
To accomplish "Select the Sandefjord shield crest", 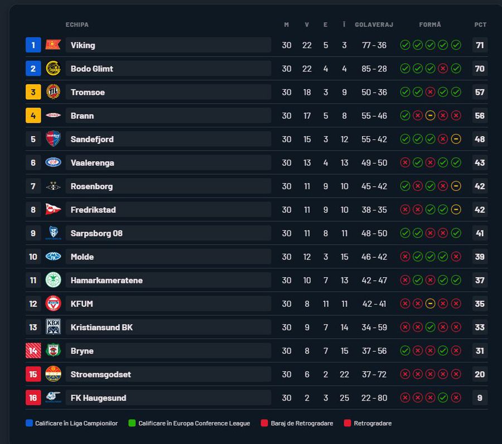I will click(53, 139).
